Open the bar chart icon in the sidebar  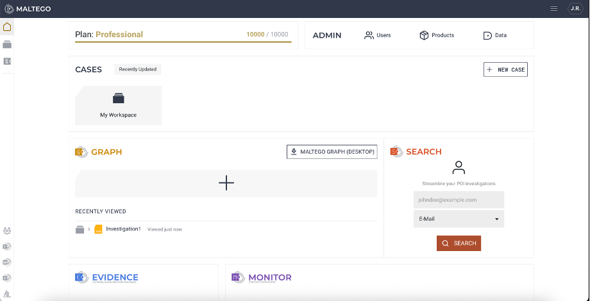pos(7,293)
